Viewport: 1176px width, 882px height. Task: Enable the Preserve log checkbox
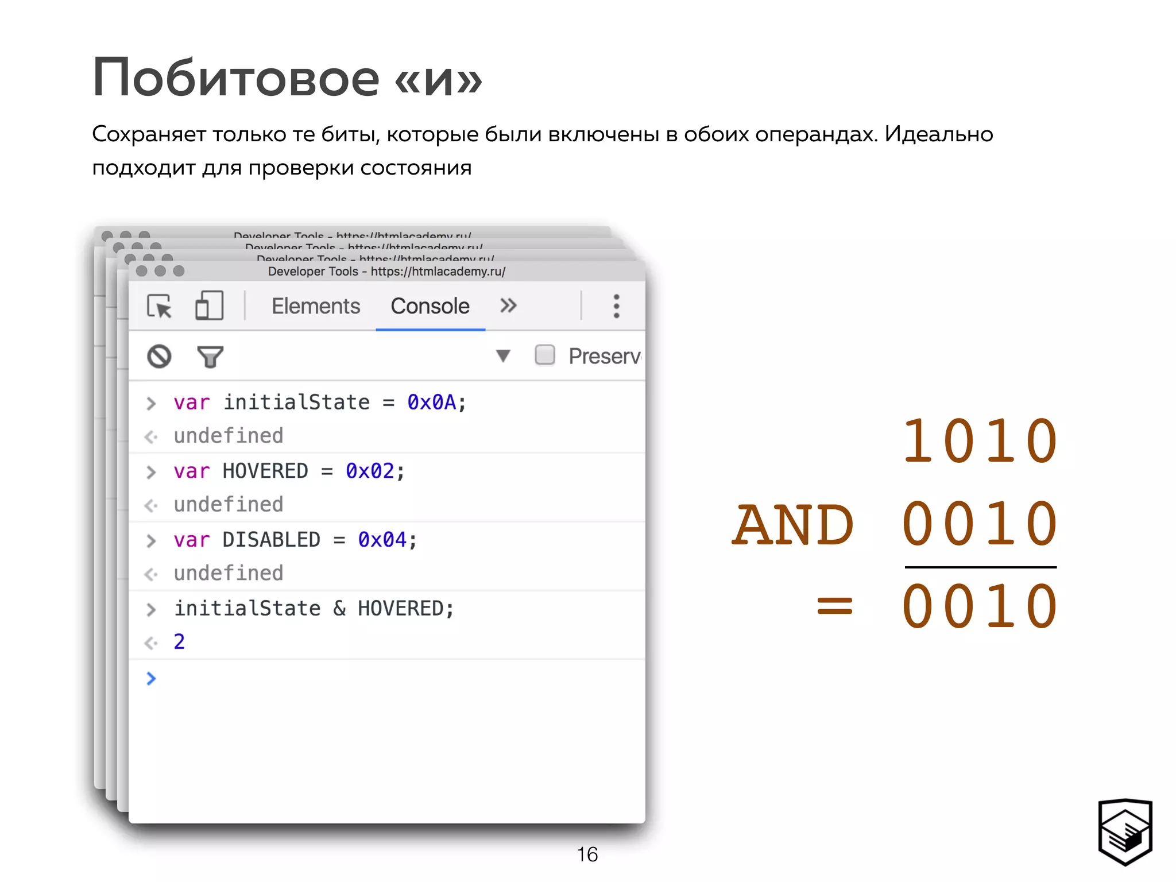[544, 355]
